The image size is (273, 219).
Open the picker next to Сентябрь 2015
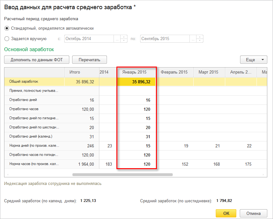[x=193, y=39]
